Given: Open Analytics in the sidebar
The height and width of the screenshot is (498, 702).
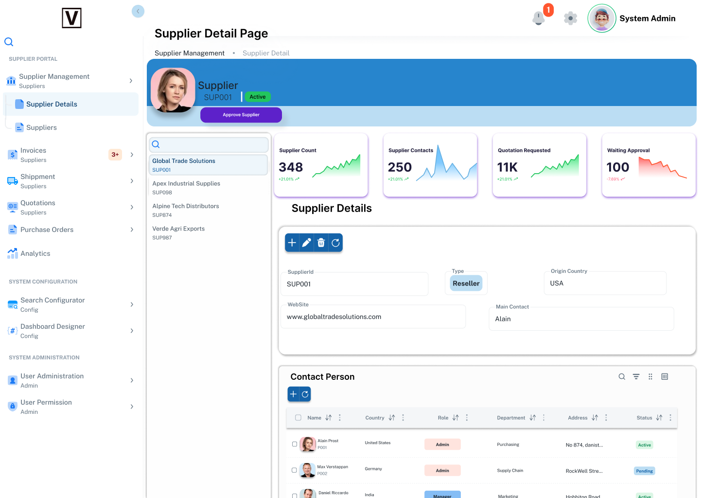Looking at the screenshot, I should (35, 253).
